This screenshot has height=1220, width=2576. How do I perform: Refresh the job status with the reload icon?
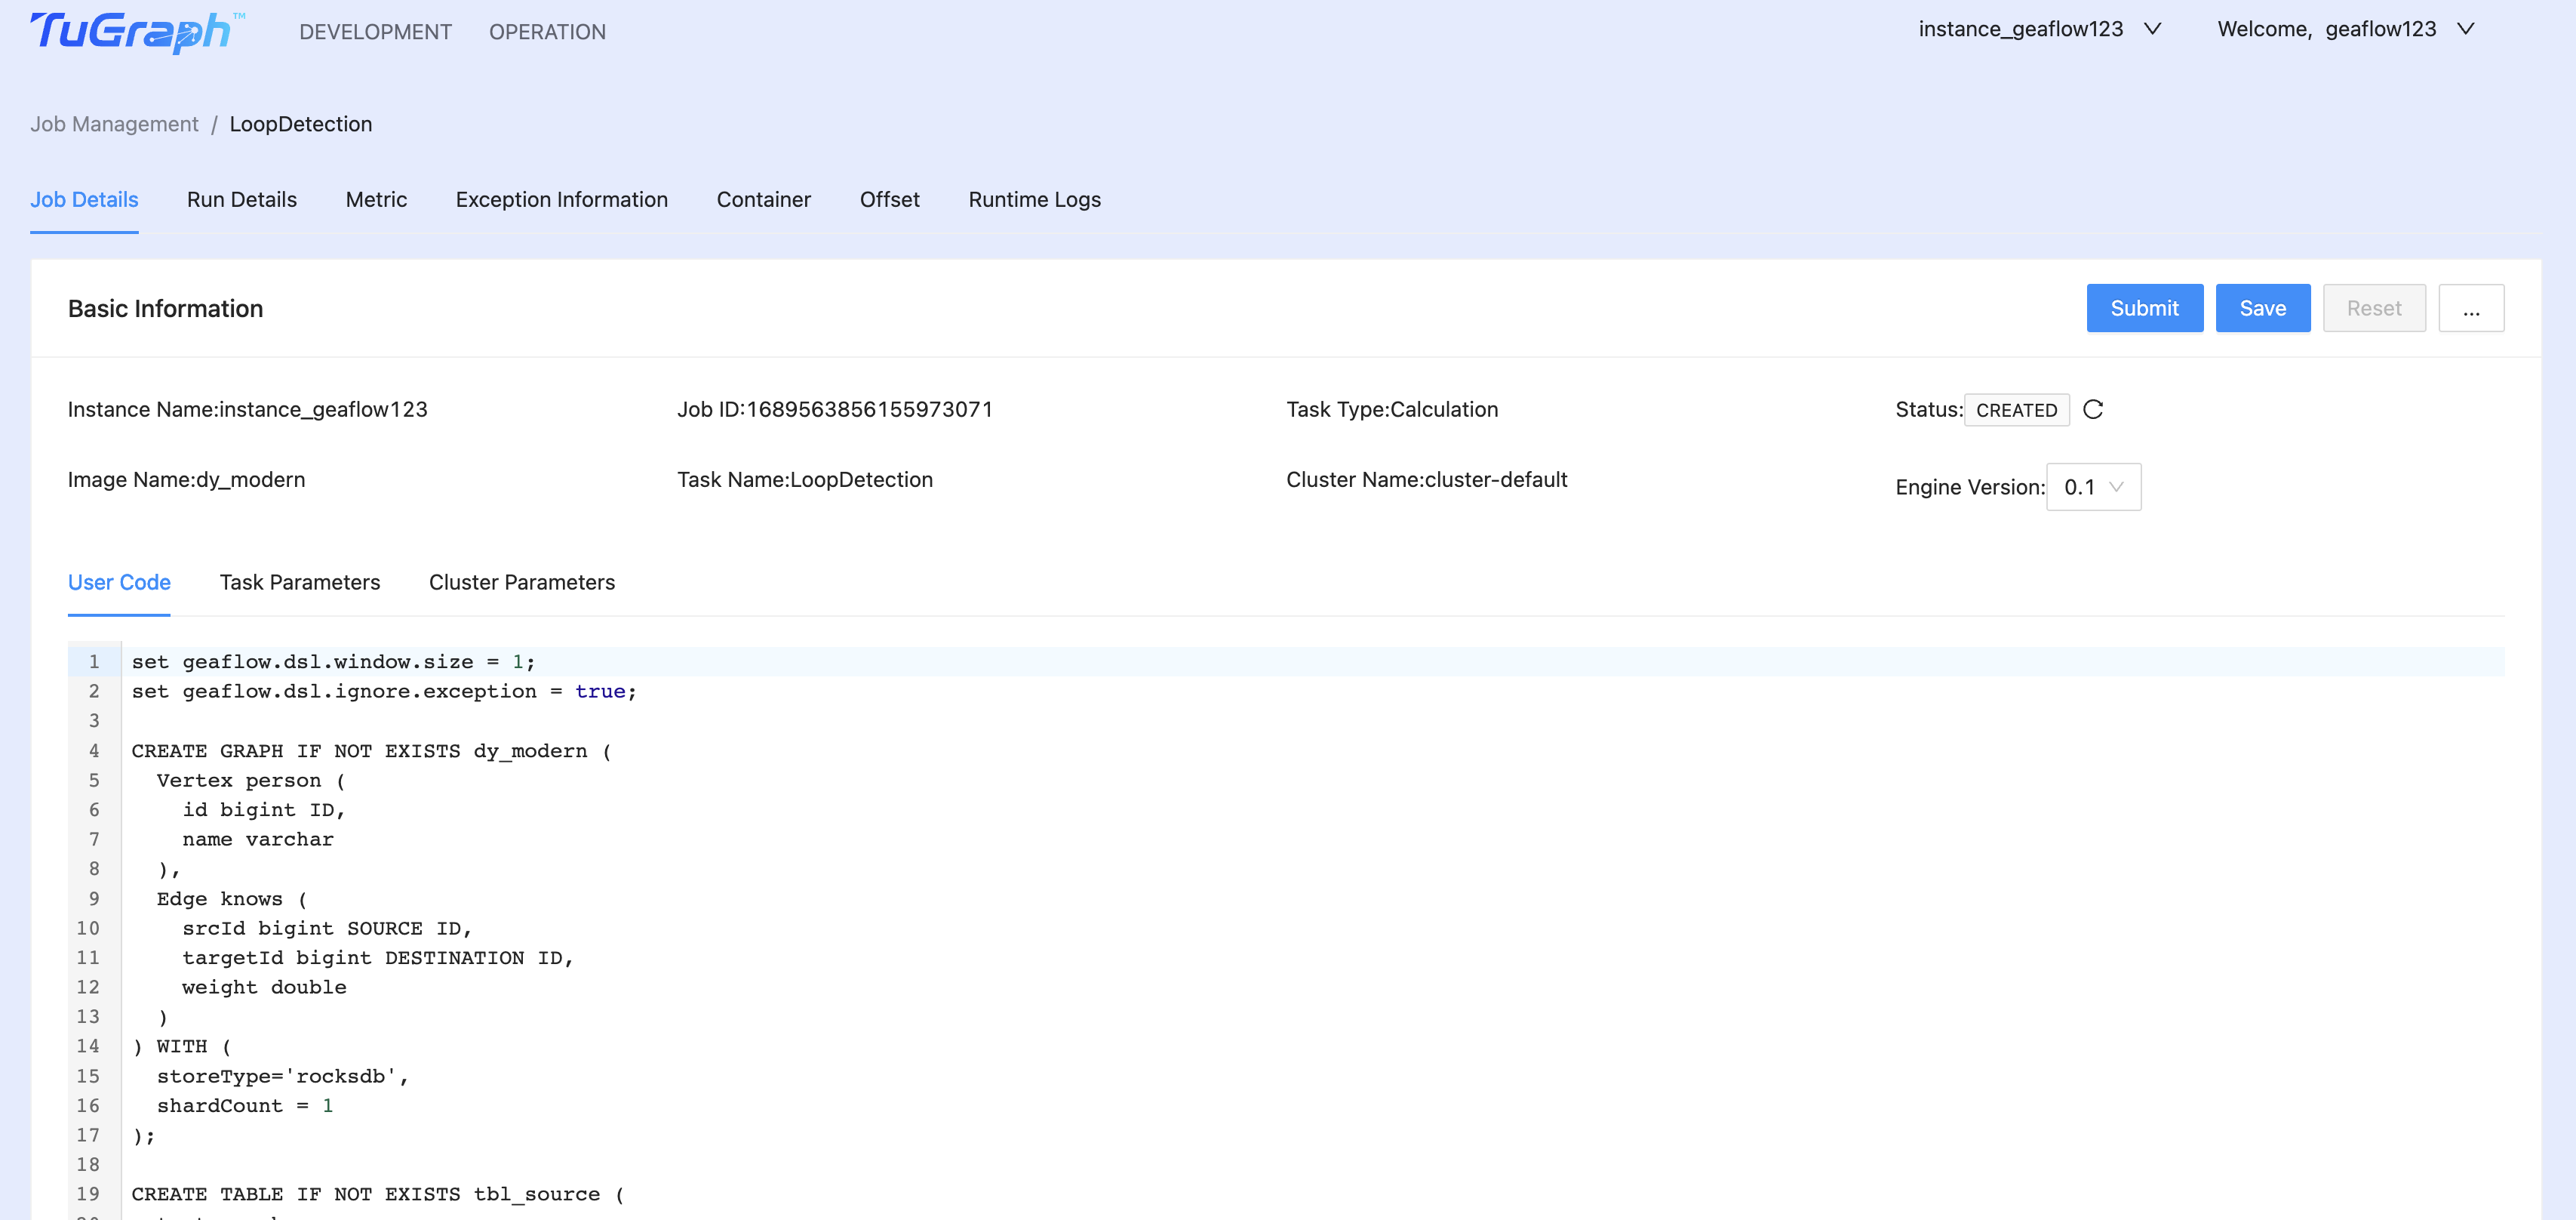pyautogui.click(x=2094, y=409)
